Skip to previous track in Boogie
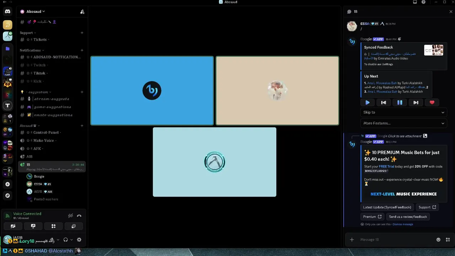The image size is (455, 256). [384, 102]
